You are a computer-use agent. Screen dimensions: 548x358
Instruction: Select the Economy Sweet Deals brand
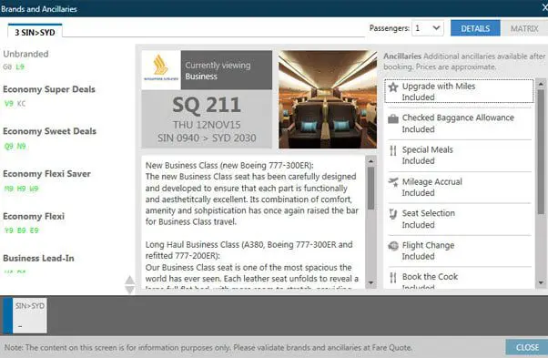(49, 131)
